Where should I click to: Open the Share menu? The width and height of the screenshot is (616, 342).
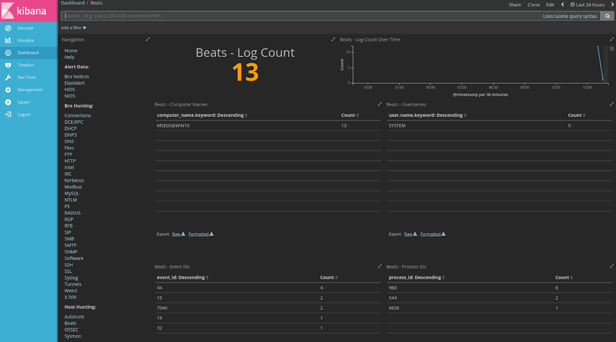(x=515, y=5)
